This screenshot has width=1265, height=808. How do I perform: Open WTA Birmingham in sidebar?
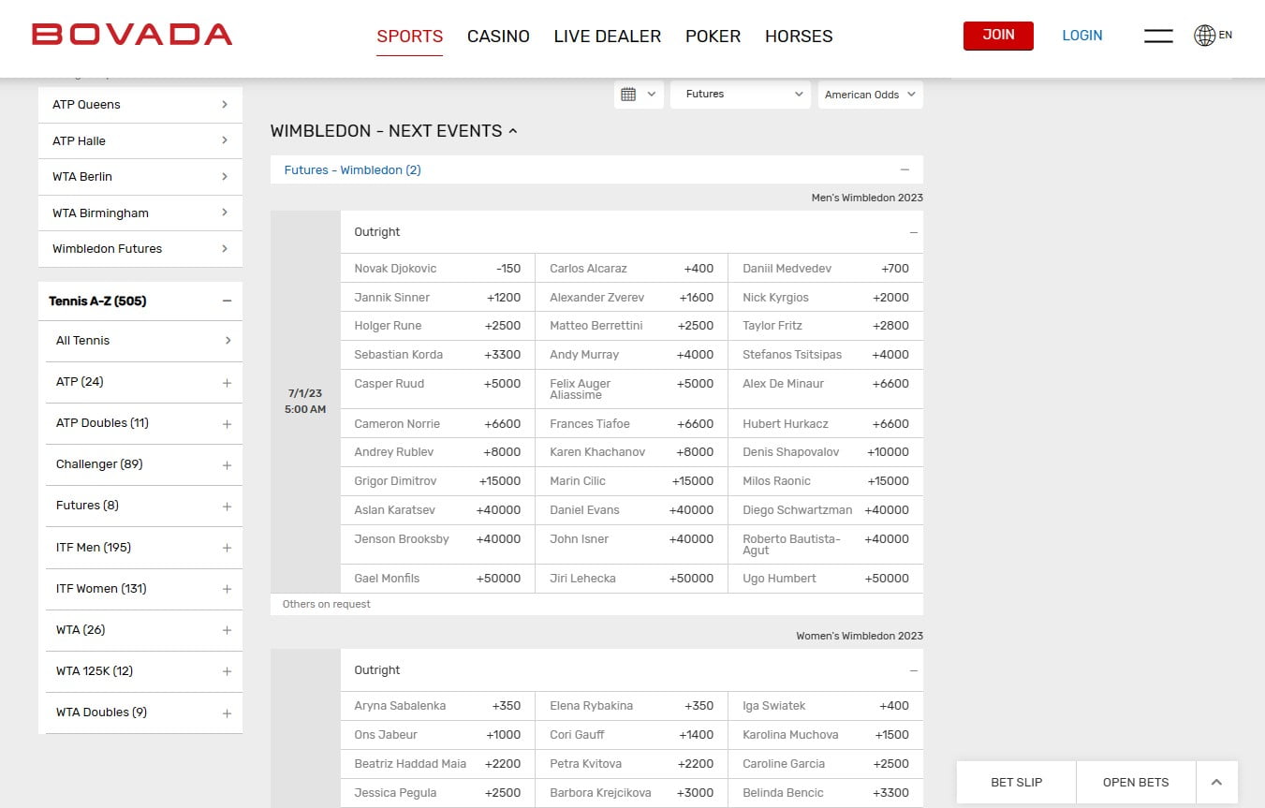click(x=140, y=213)
